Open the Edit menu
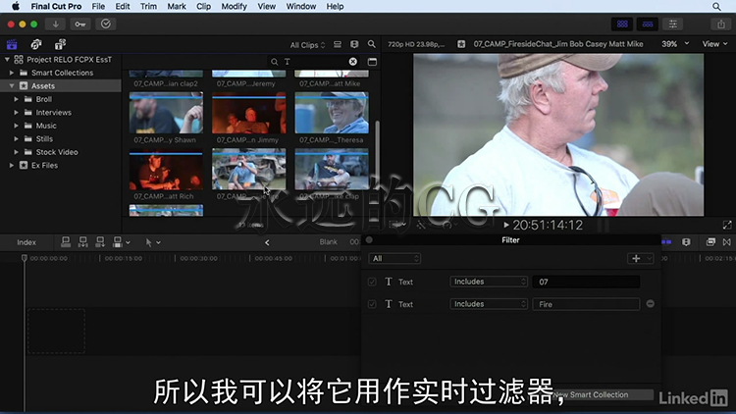The image size is (736, 414). click(x=123, y=6)
